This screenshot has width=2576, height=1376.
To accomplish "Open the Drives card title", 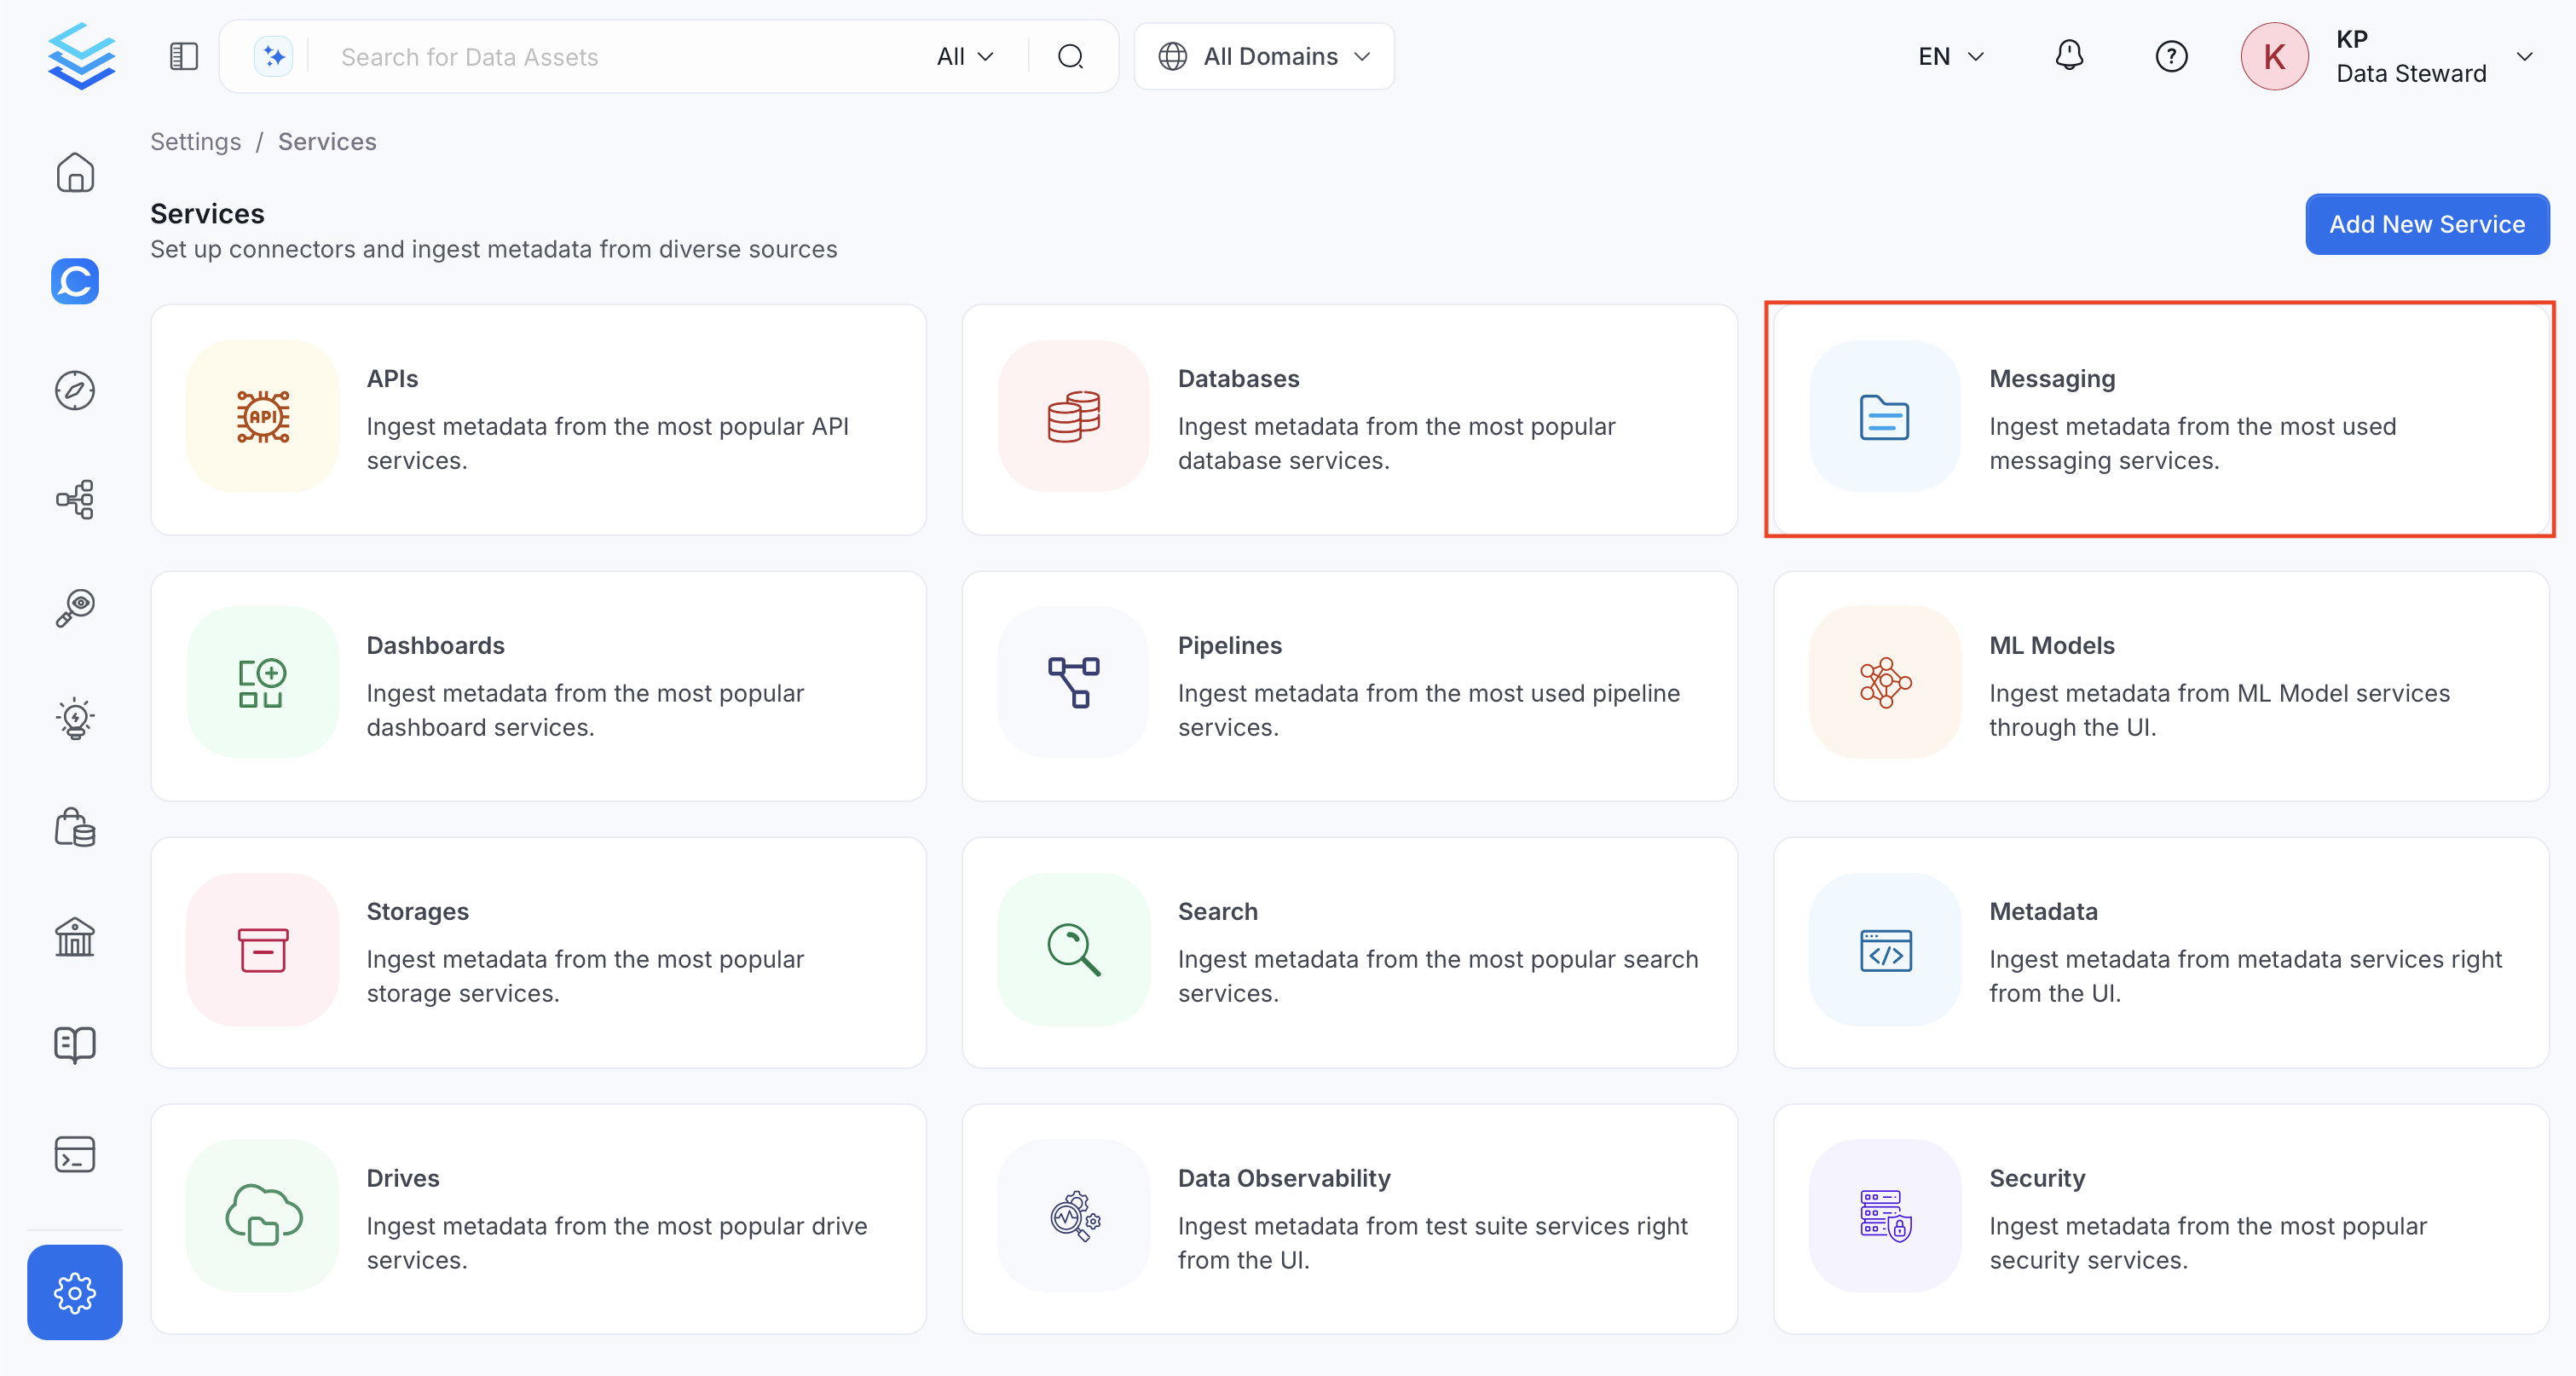I will [402, 1178].
